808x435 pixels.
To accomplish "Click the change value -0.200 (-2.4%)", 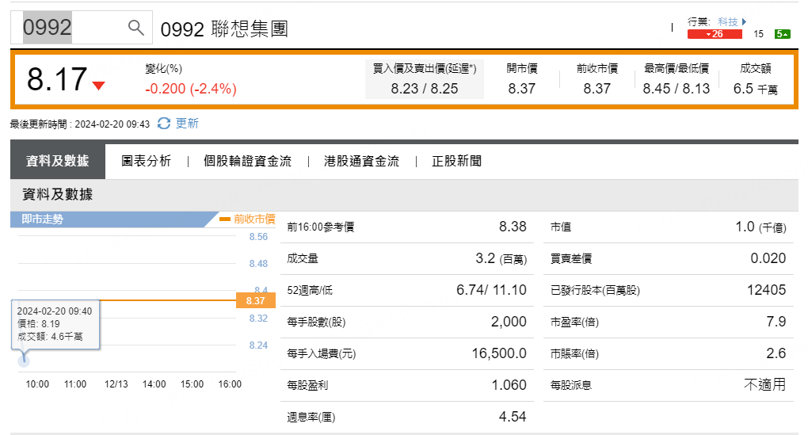I will [191, 89].
